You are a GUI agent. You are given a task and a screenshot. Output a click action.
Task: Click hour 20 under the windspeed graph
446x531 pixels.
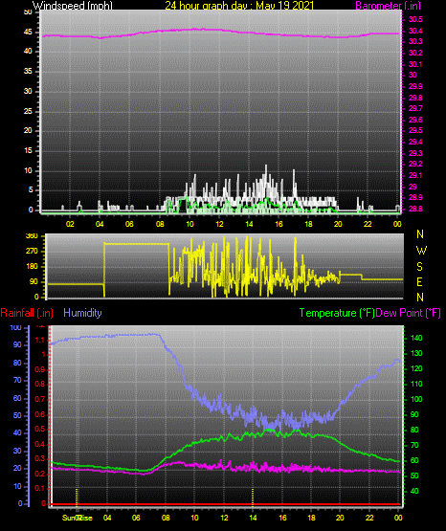338,224
